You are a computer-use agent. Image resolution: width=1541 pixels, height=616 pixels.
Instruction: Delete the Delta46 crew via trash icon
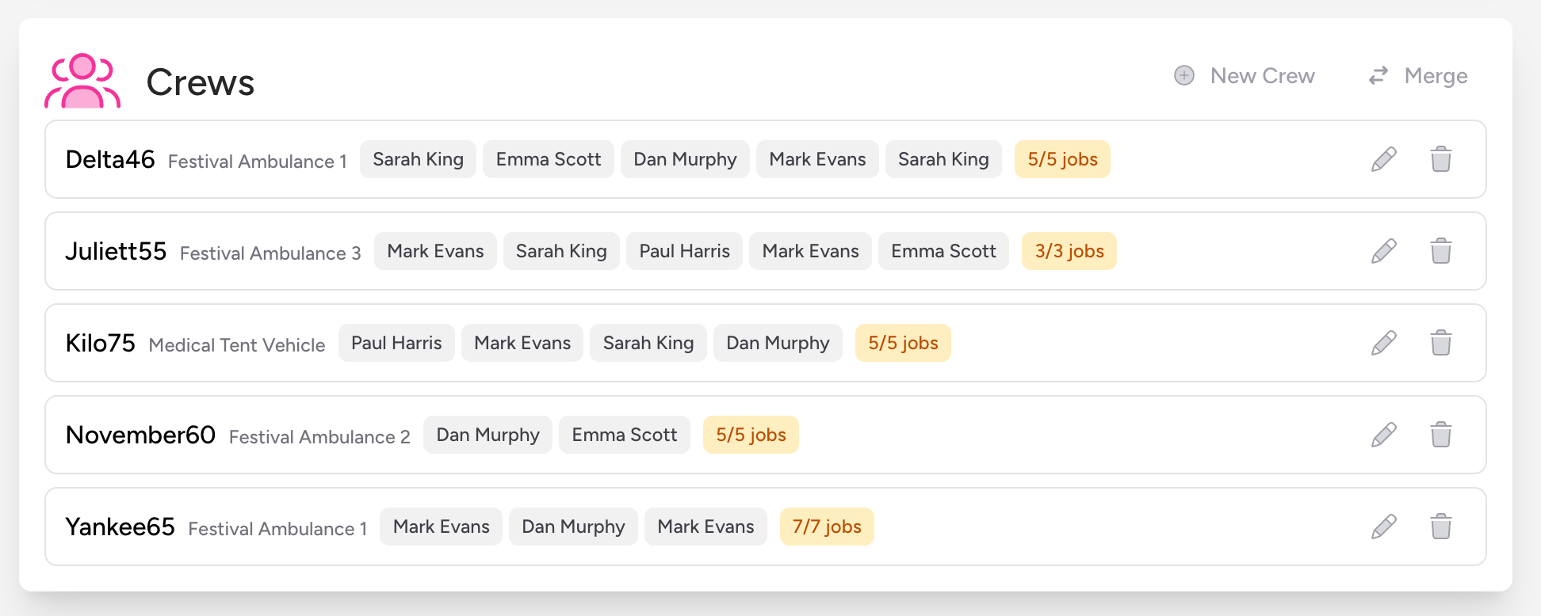click(x=1440, y=159)
